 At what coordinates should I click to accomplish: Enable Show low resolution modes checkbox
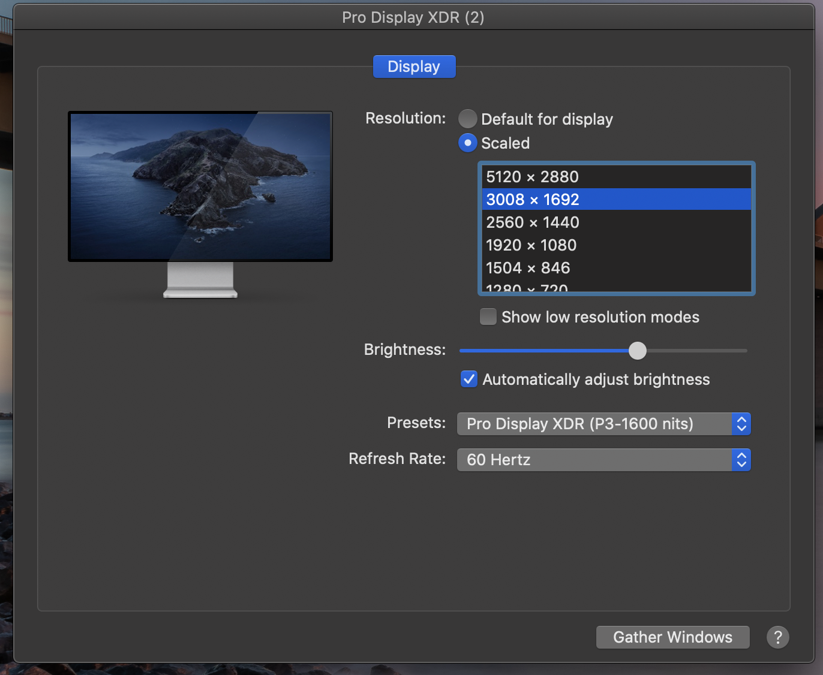(x=488, y=317)
